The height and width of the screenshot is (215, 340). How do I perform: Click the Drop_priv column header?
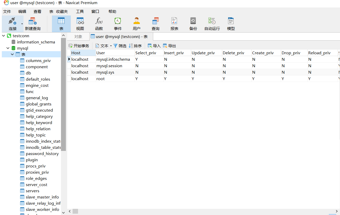[294, 53]
